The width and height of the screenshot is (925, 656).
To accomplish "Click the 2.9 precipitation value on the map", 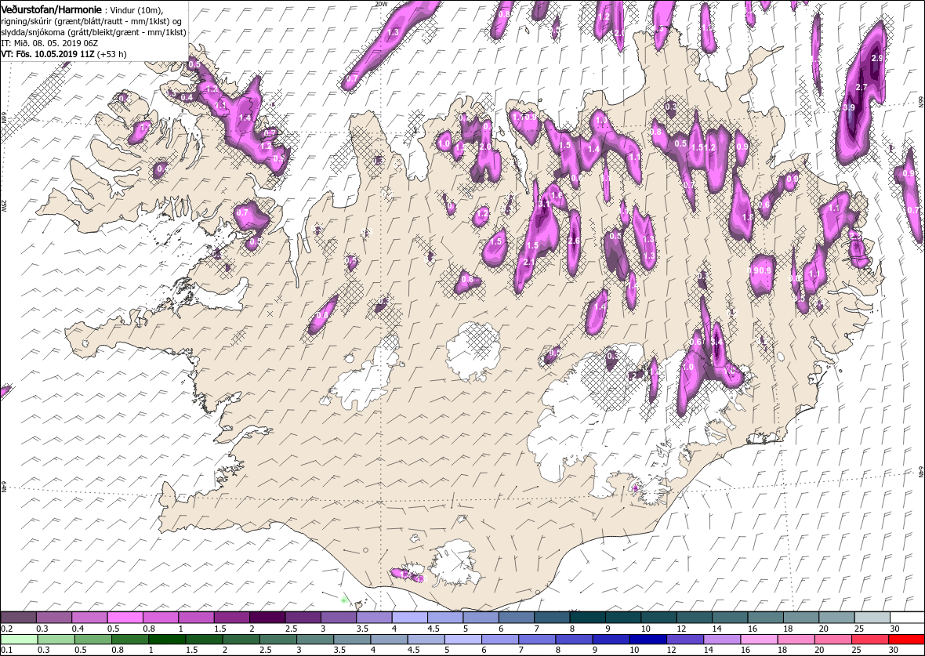I will point(877,58).
